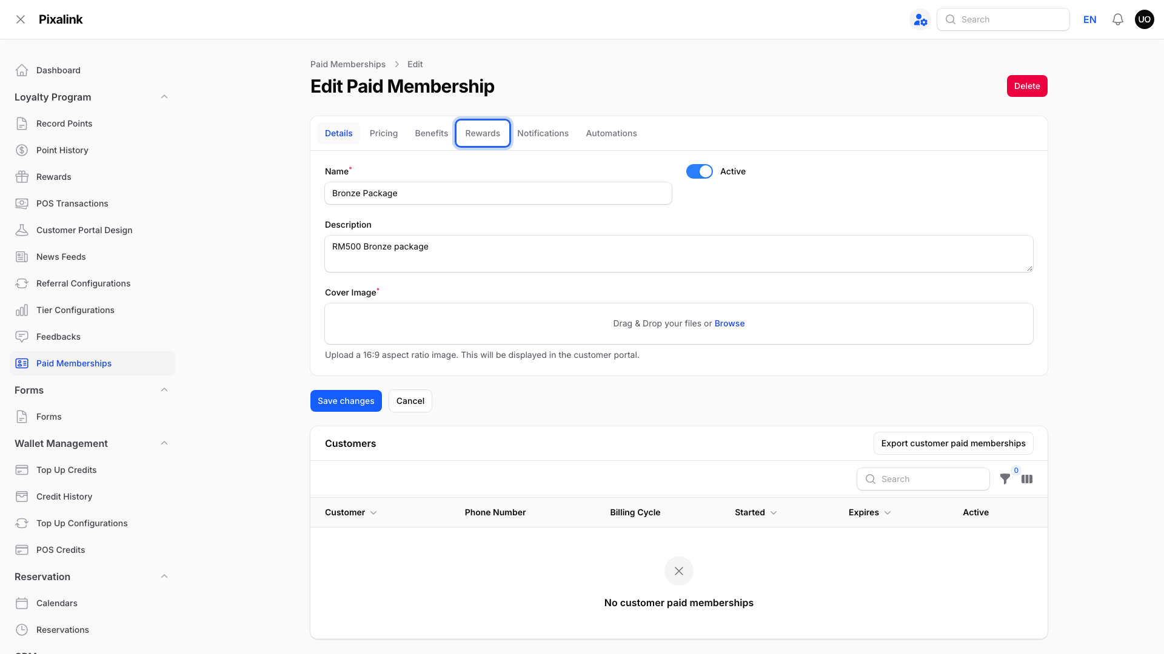Click the Save changes button
Image resolution: width=1164 pixels, height=654 pixels.
coord(346,401)
